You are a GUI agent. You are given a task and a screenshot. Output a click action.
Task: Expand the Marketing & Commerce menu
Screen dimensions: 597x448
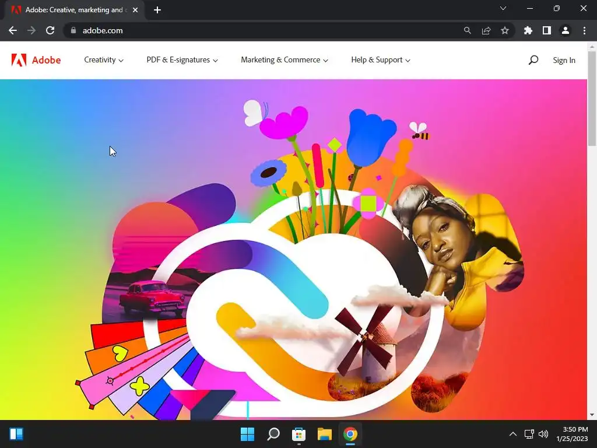(284, 60)
